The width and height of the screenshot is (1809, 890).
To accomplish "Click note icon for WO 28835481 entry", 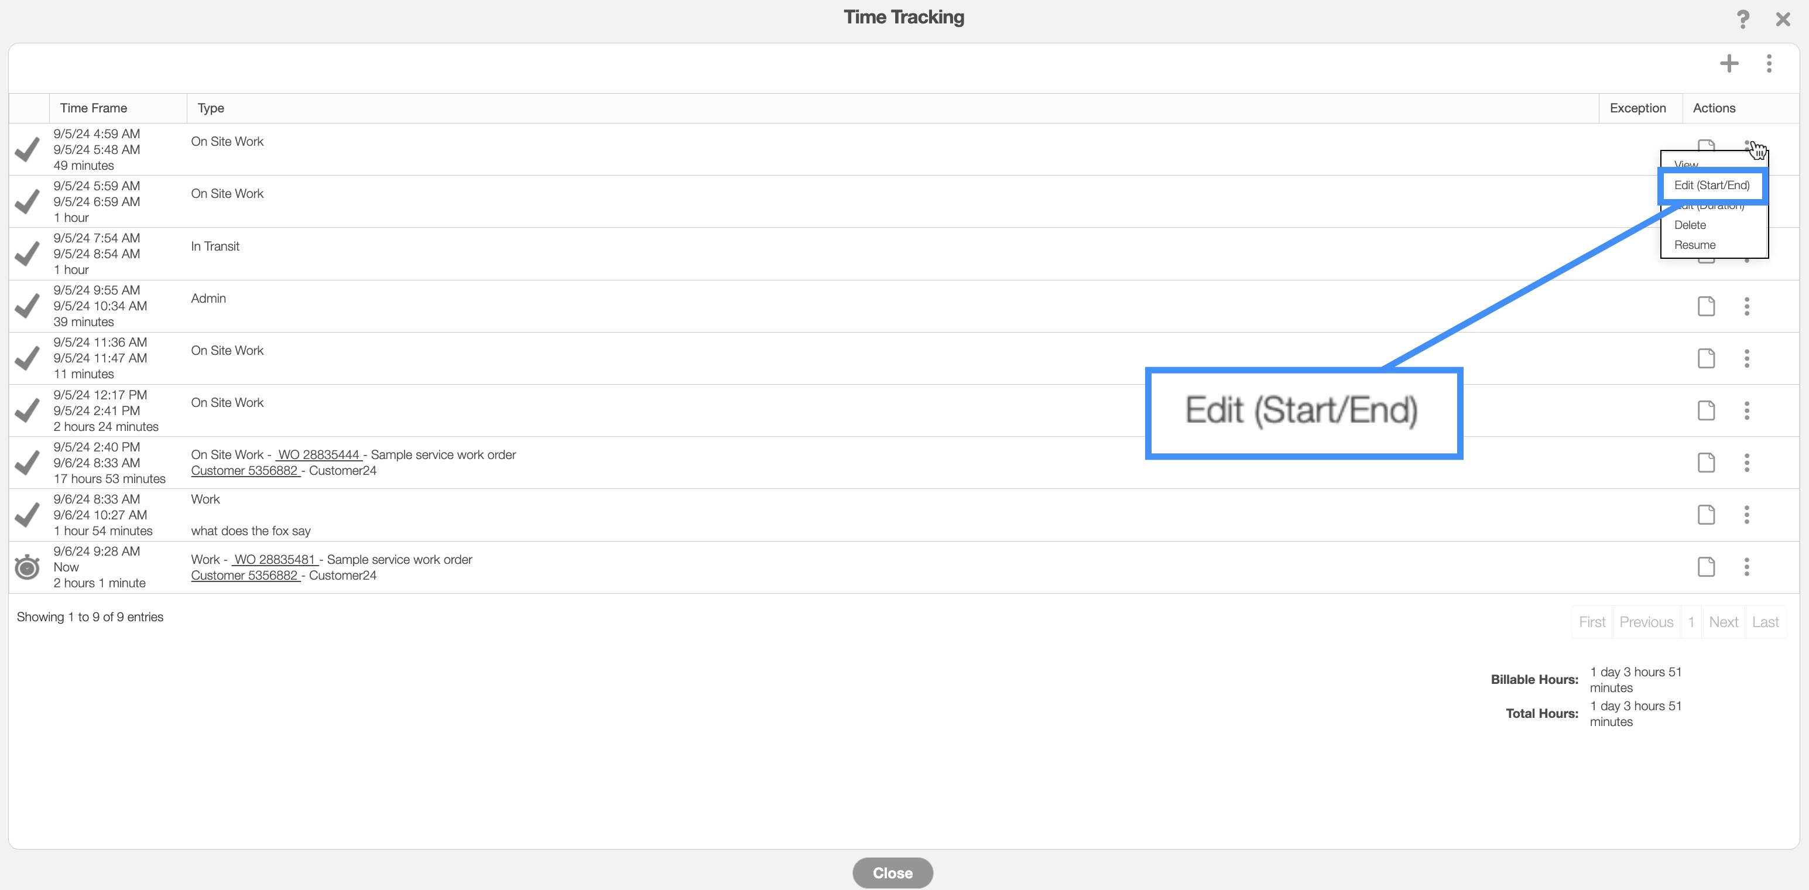I will (1706, 567).
